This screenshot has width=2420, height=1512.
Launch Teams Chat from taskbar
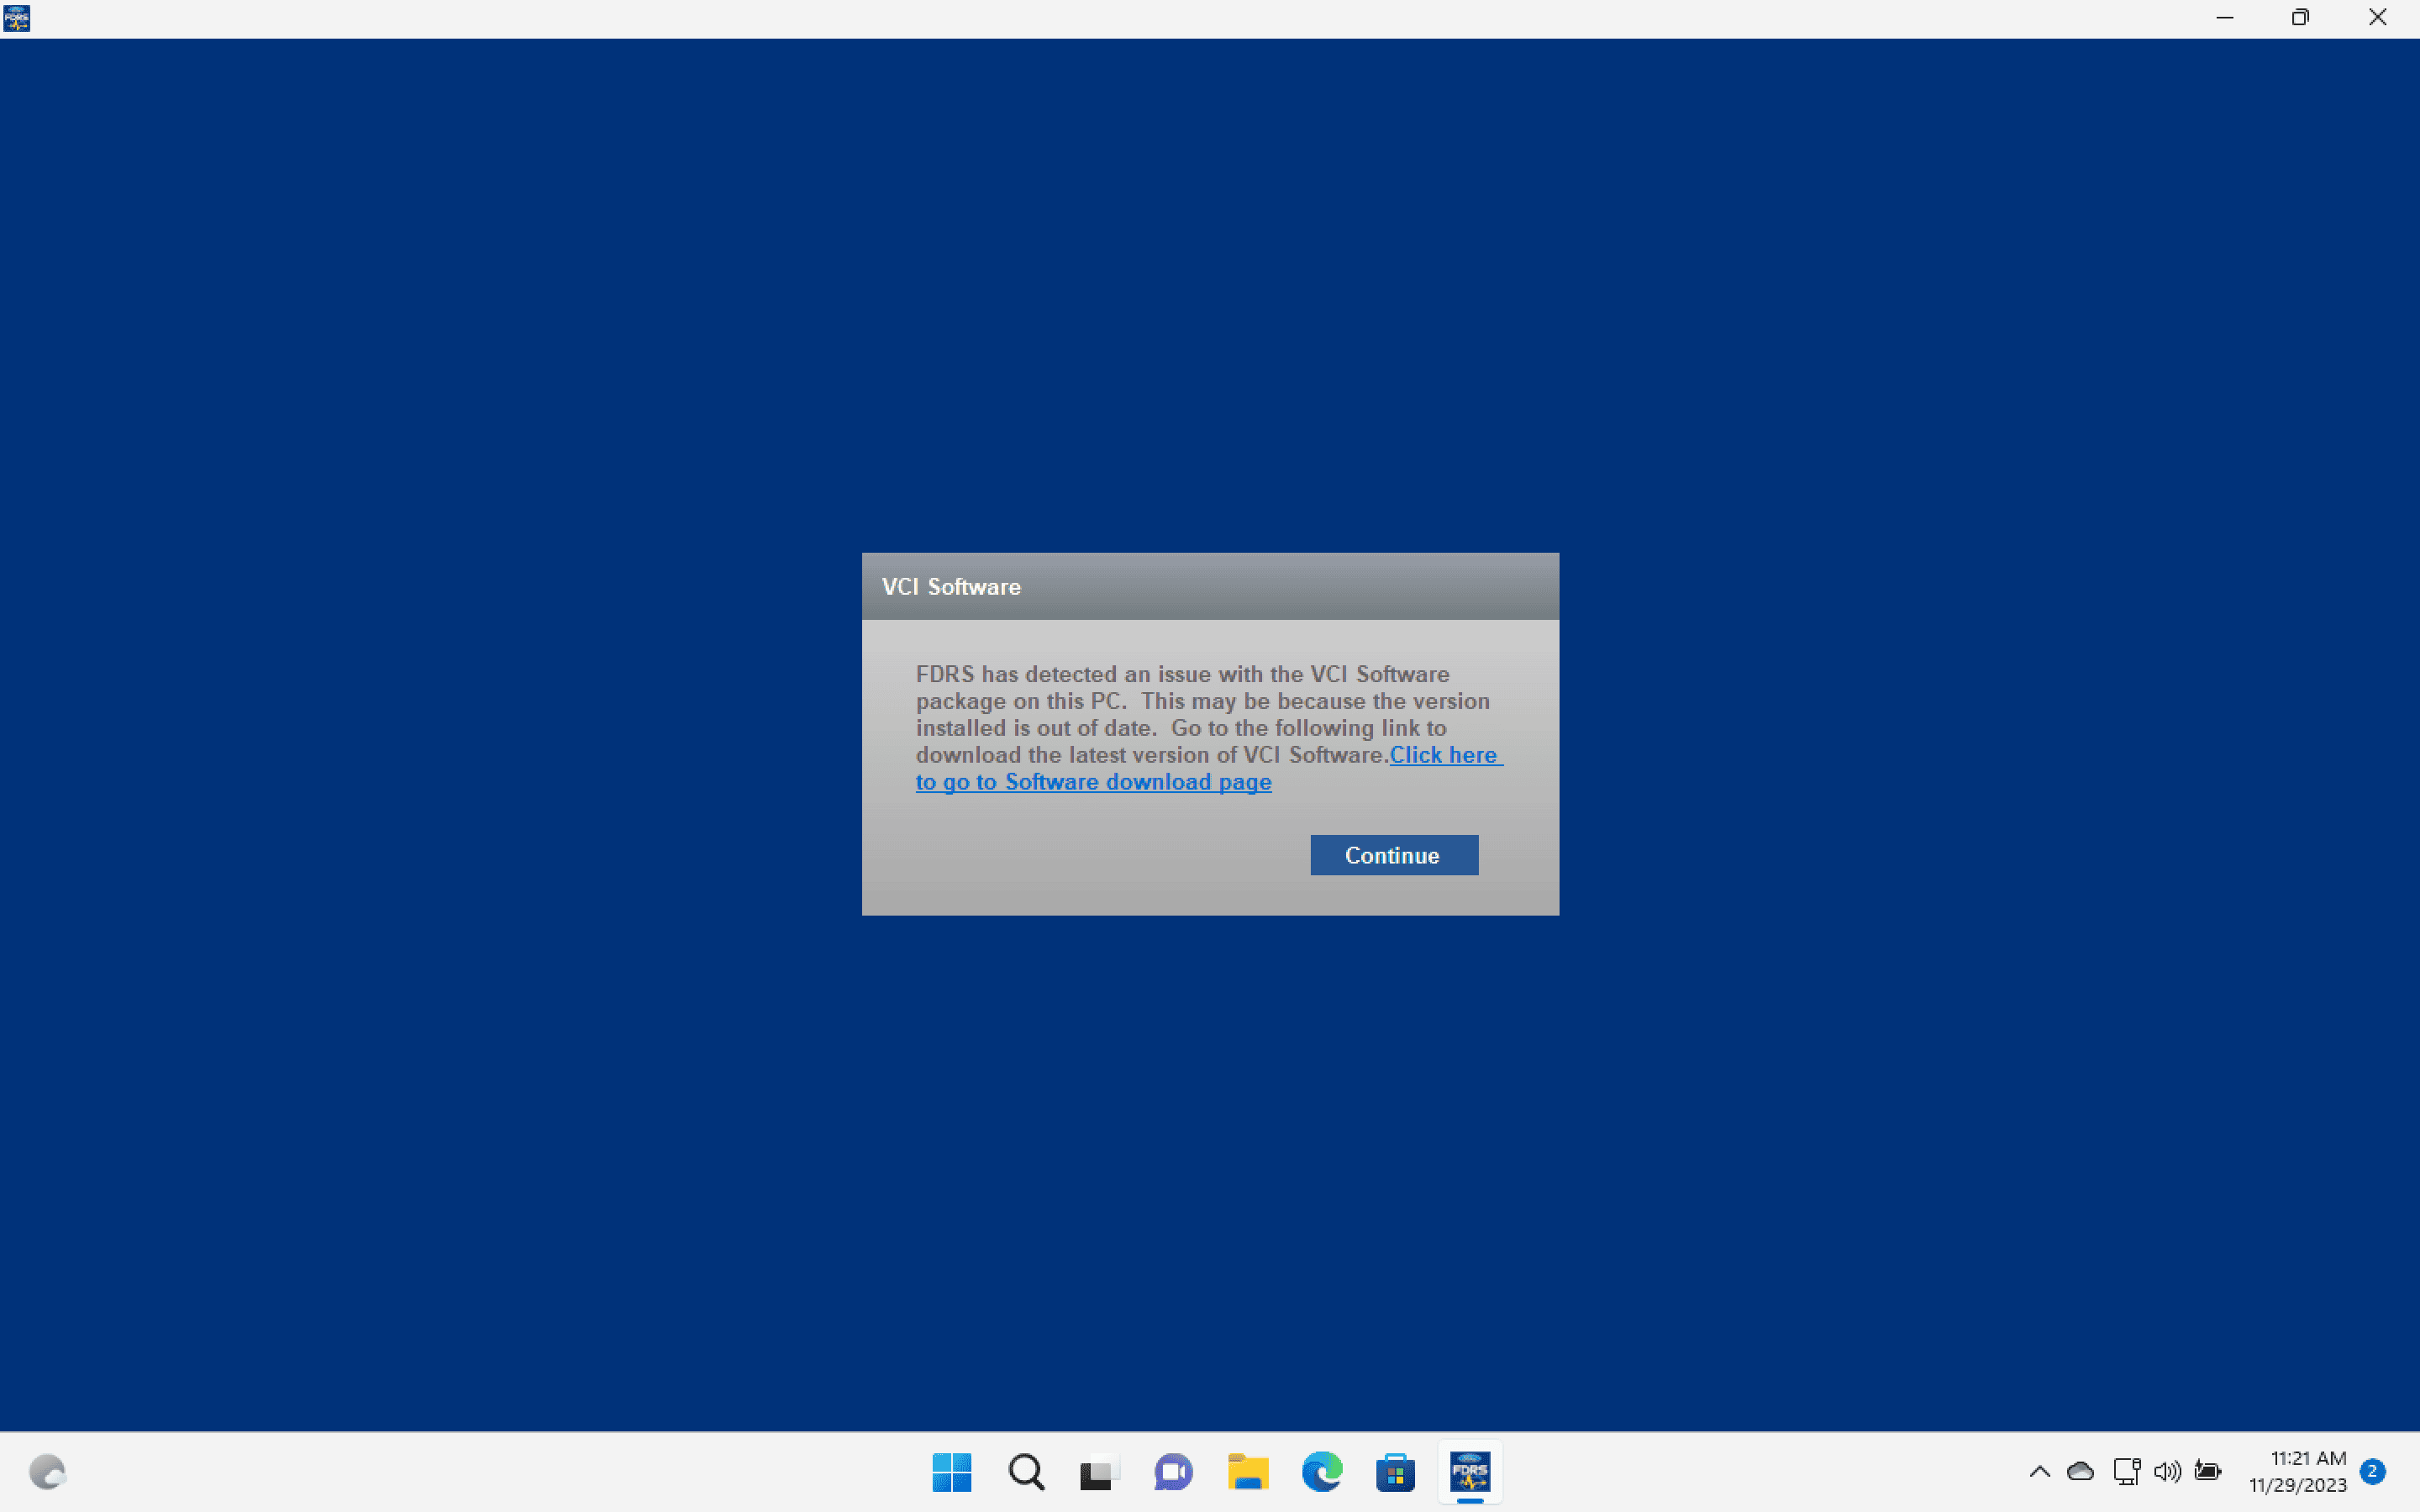coord(1173,1472)
